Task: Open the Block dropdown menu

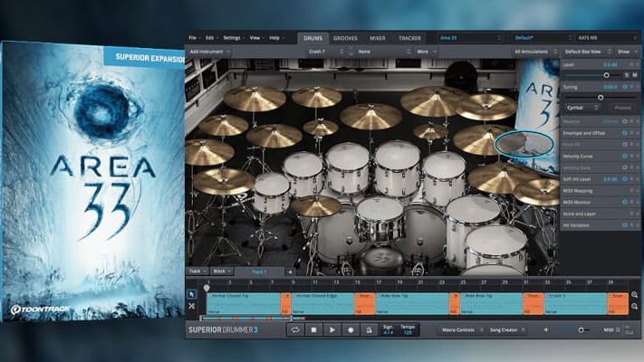Action: click(222, 271)
